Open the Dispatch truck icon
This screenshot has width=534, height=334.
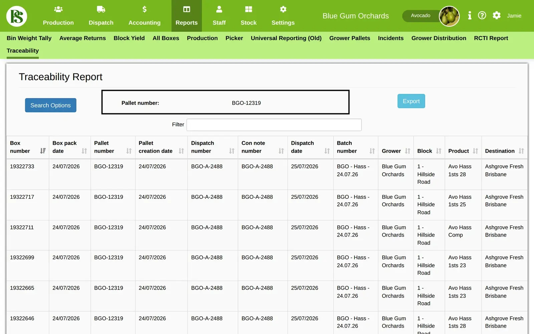pyautogui.click(x=101, y=9)
